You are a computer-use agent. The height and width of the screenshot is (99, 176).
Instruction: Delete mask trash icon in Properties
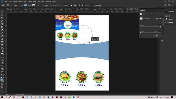(160, 35)
